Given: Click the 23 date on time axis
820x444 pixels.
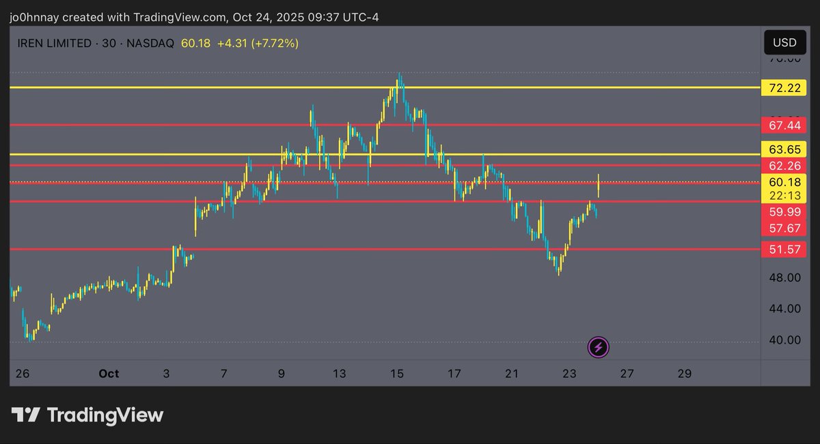Looking at the screenshot, I should [x=569, y=374].
